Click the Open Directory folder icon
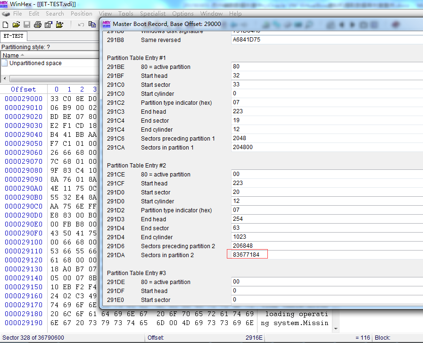This screenshot has width=423, height=343. pos(59,25)
